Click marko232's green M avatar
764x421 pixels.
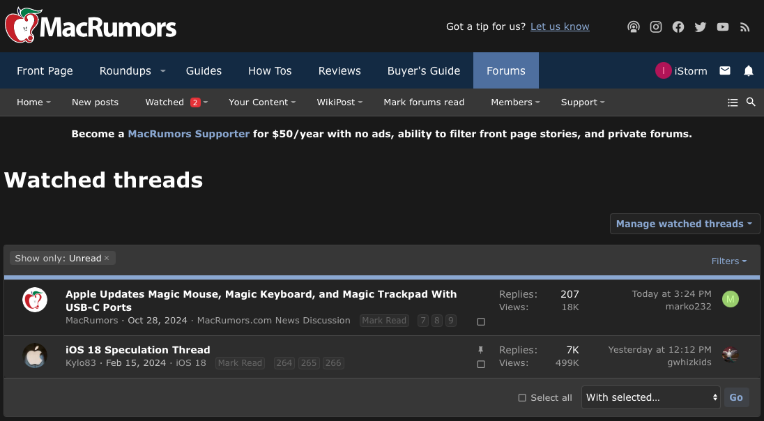click(x=731, y=299)
